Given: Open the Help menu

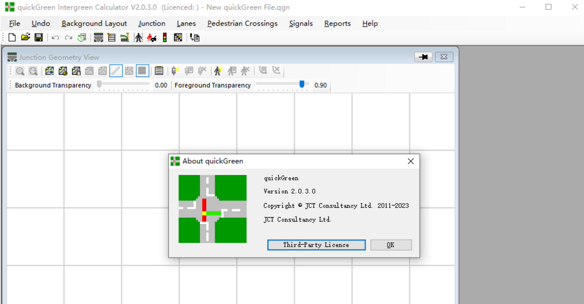Looking at the screenshot, I should click(x=370, y=23).
